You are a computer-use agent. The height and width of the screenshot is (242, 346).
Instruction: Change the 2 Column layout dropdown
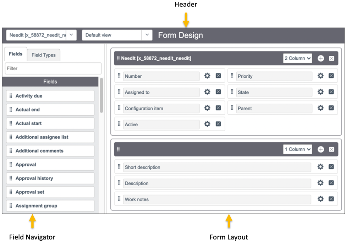click(297, 58)
